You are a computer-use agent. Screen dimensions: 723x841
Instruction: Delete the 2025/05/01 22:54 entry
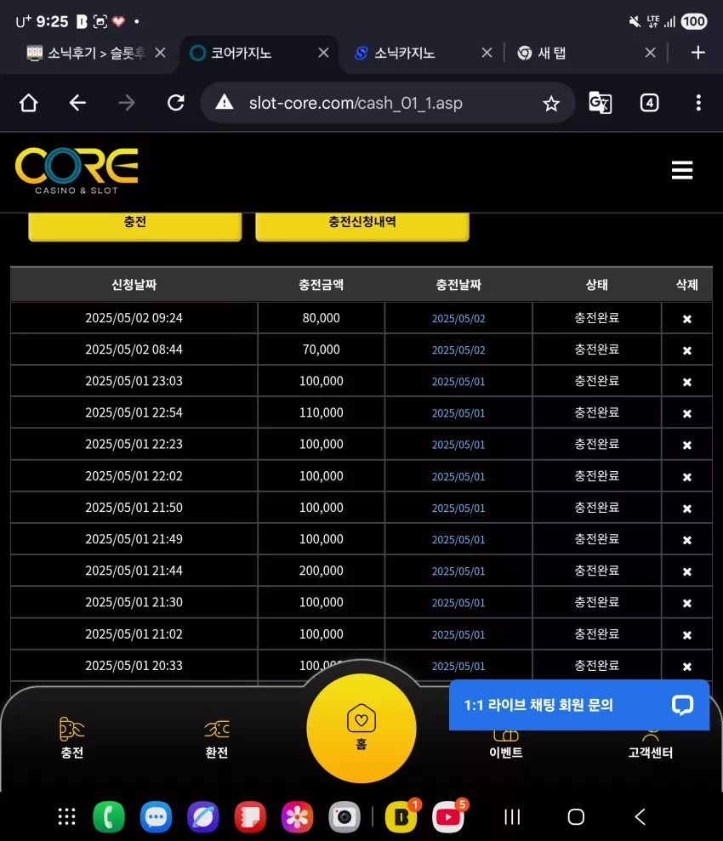pyautogui.click(x=686, y=413)
